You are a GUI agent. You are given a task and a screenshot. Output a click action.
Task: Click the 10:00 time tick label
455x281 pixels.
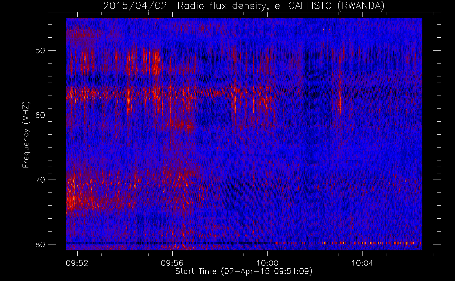(x=267, y=263)
